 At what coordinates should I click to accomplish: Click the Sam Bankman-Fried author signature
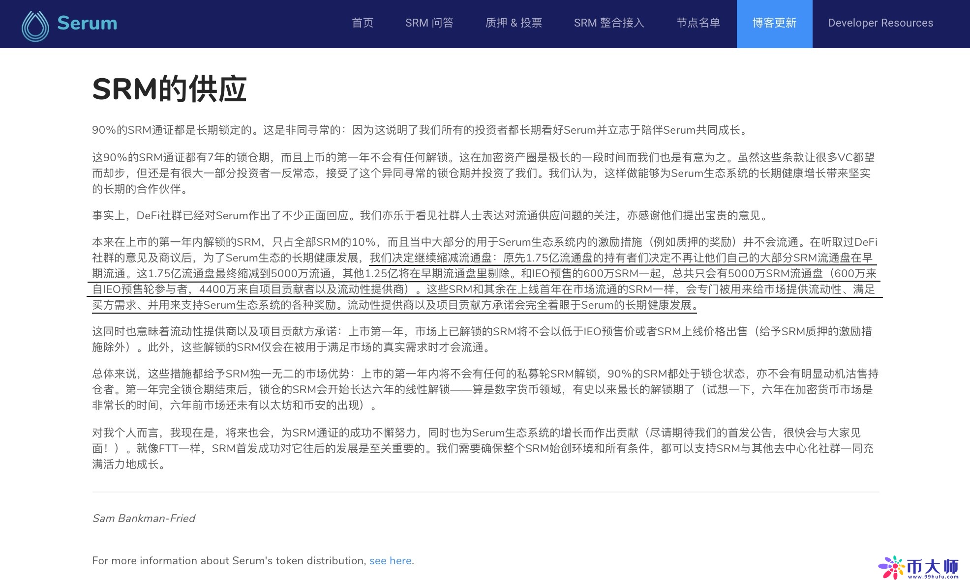coord(144,519)
